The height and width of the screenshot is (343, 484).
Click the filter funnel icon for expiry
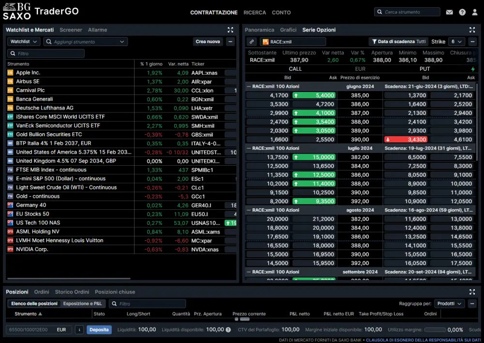(x=374, y=41)
